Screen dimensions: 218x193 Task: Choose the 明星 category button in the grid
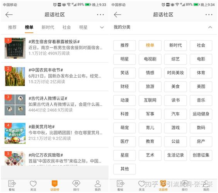tap(124, 59)
